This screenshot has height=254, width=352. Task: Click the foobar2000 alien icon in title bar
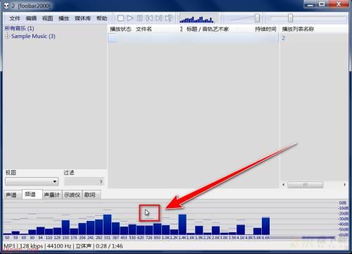(x=6, y=5)
